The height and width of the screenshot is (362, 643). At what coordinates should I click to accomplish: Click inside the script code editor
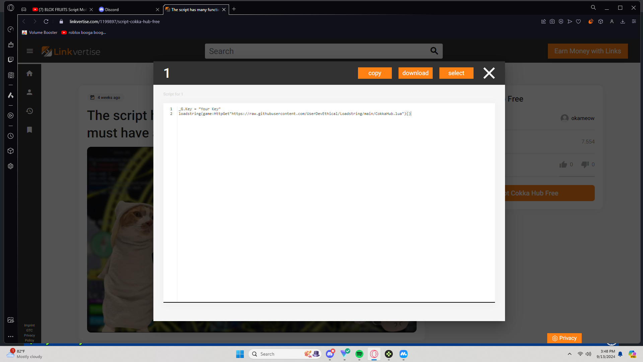(329, 202)
